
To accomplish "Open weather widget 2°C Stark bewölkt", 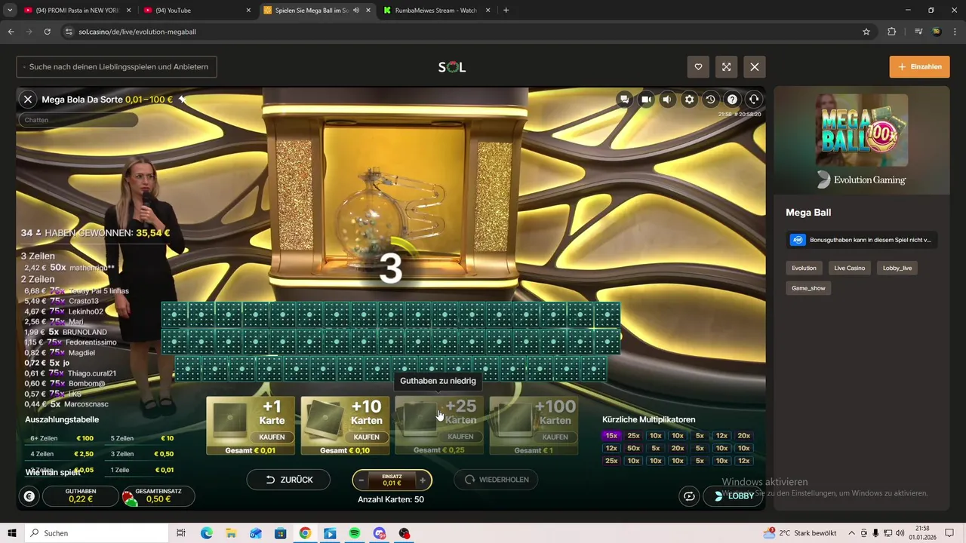I will pyautogui.click(x=800, y=533).
